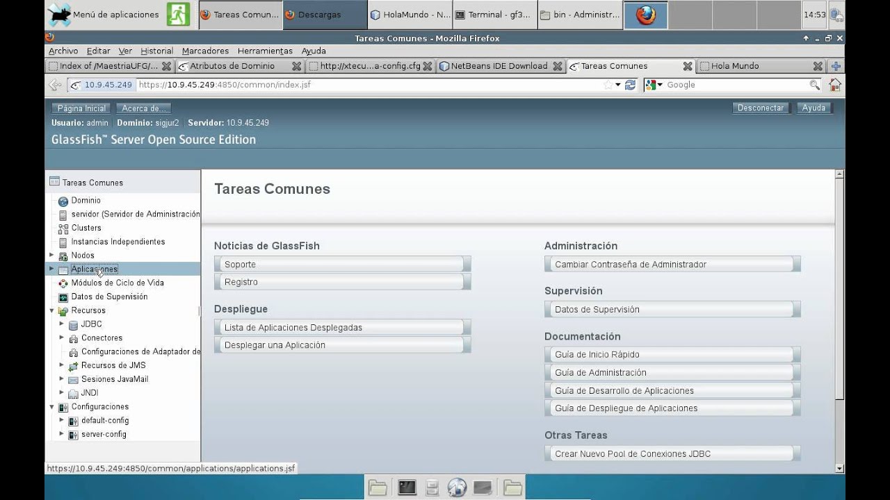Click the servidor icon in the tree
Viewport: 890px width, 500px height.
pyautogui.click(x=63, y=215)
